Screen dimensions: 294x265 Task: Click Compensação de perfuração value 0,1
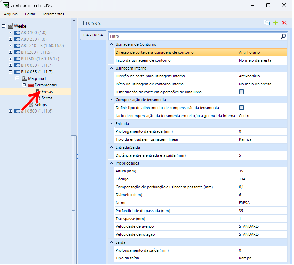coord(262,187)
